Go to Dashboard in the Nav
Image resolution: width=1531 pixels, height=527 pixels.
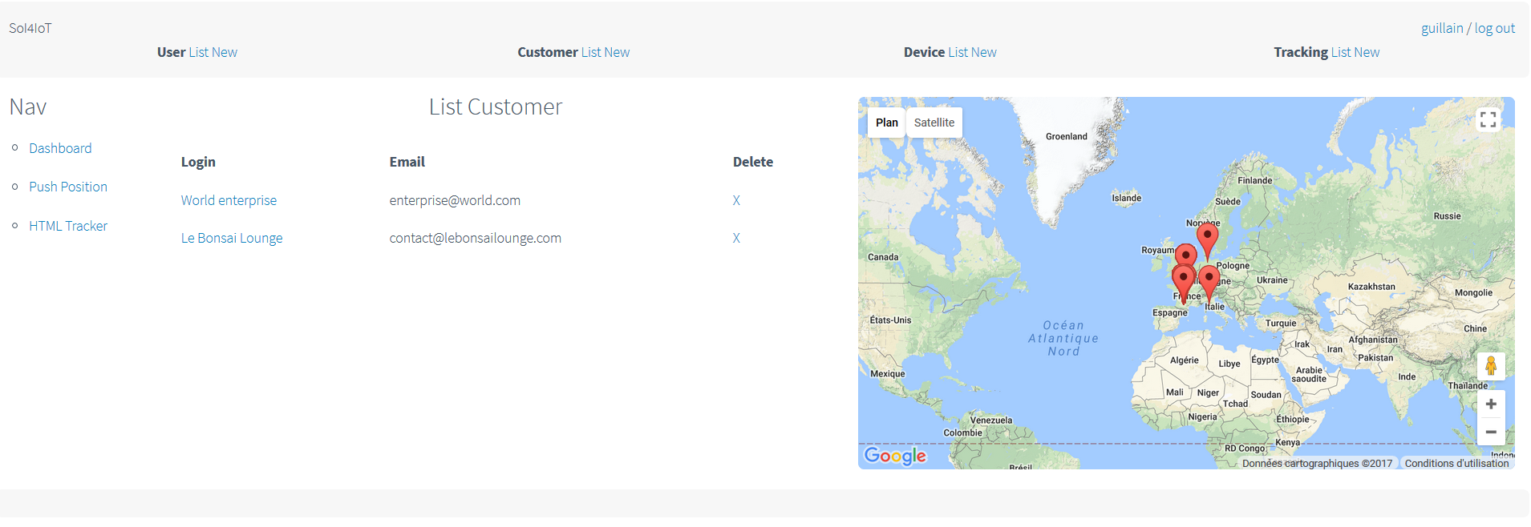pyautogui.click(x=60, y=148)
